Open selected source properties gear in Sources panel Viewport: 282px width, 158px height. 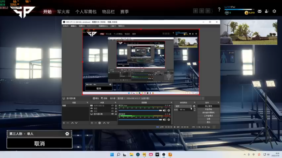tap(100, 123)
